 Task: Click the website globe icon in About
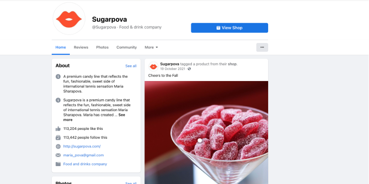tap(58, 147)
